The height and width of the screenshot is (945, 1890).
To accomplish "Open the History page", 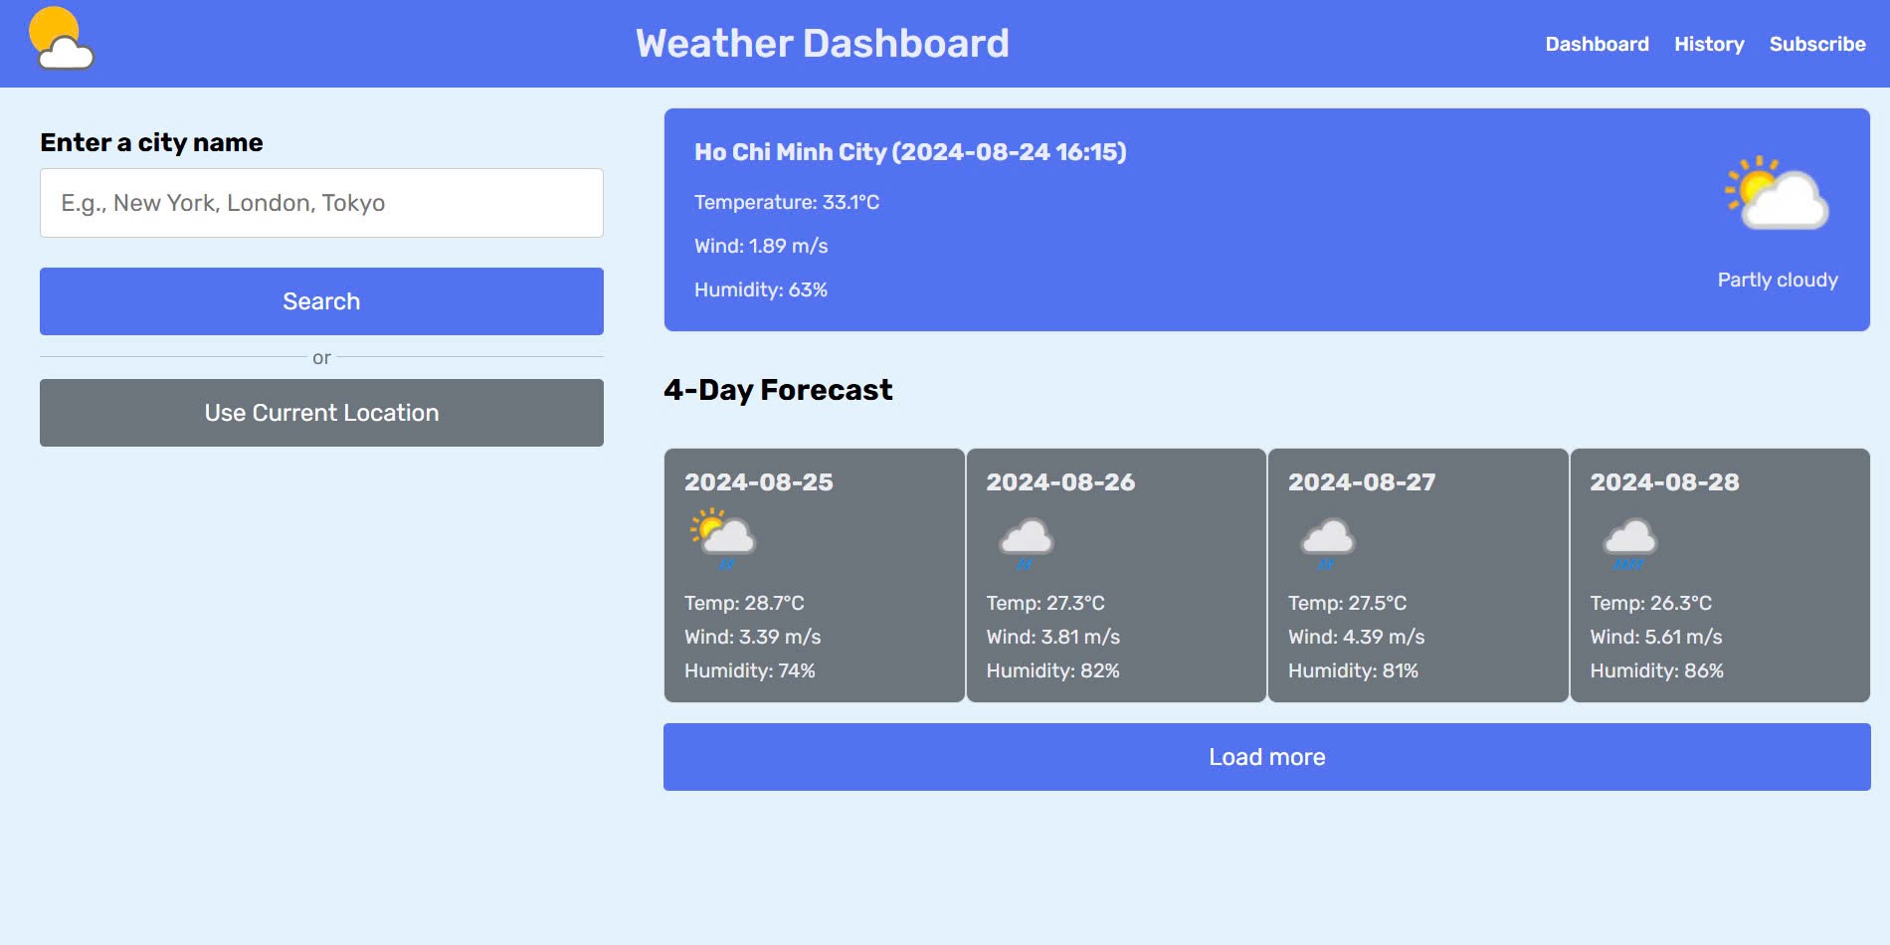I will point(1709,44).
